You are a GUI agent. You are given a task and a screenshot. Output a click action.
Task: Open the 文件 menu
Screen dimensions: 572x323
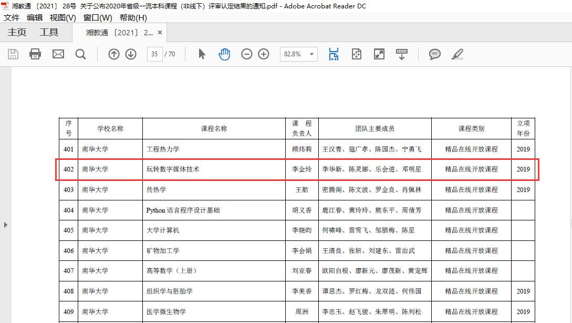coord(12,18)
